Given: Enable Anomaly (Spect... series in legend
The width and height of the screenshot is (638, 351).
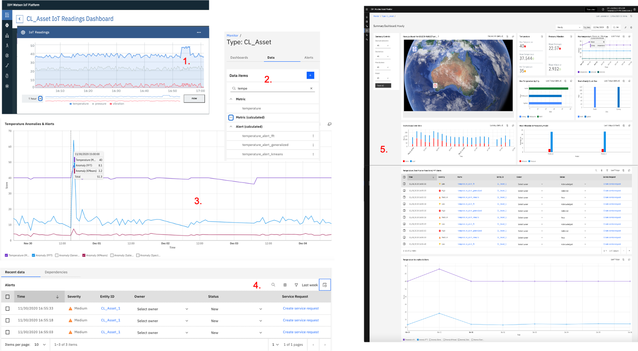Looking at the screenshot, I should tap(138, 255).
